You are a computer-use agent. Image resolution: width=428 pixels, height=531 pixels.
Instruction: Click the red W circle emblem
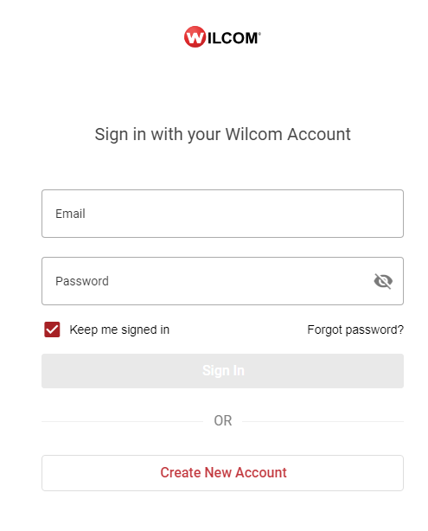pos(195,36)
